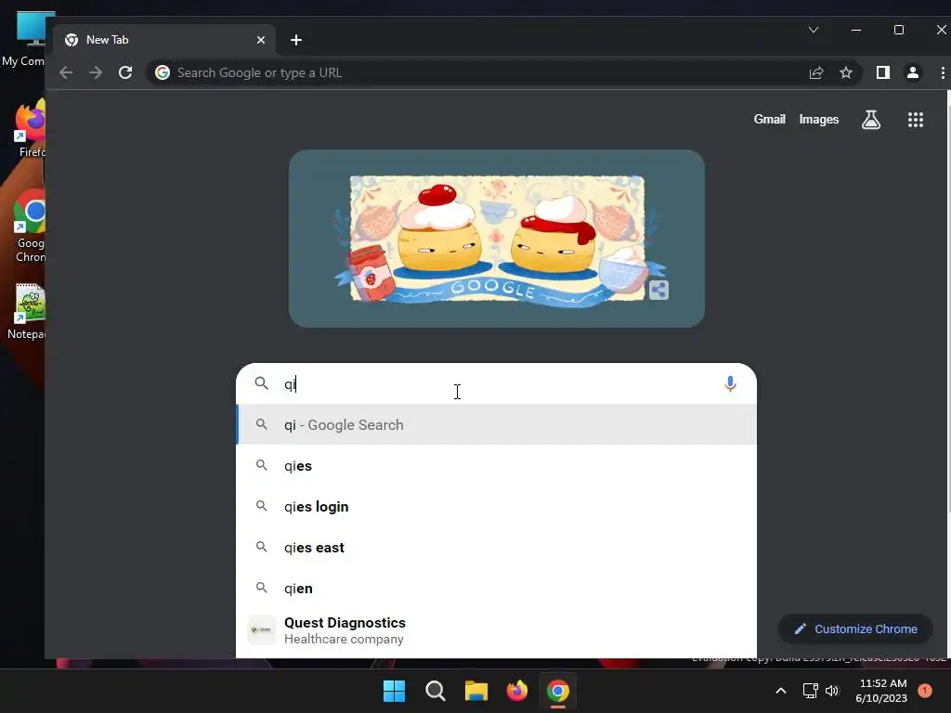Go forward using the forward arrow
951x713 pixels.
click(x=96, y=72)
